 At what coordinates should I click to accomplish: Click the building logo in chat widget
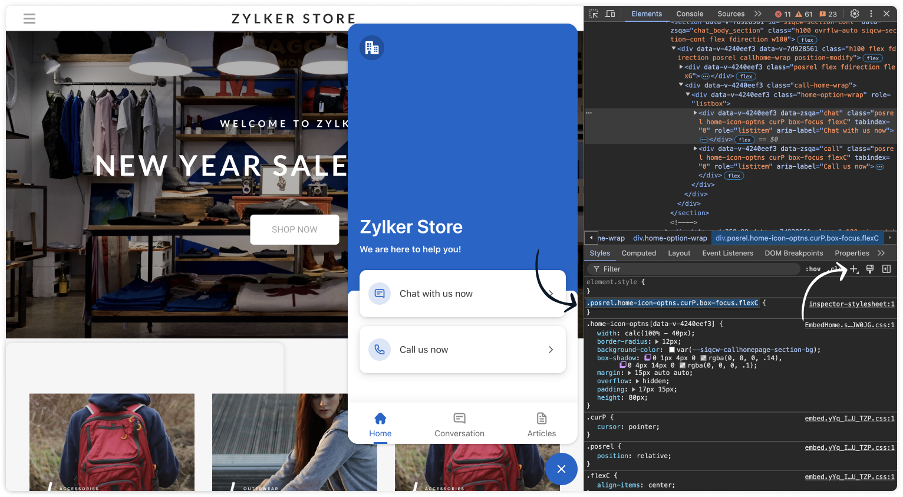[372, 48]
